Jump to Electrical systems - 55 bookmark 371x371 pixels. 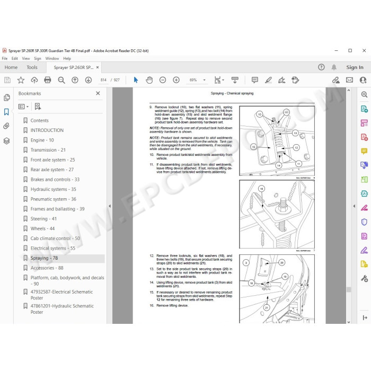[x=53, y=249]
